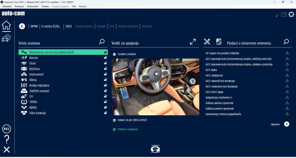Image resolution: width=296 pixels, height=158 pixels.
Task: Expand Podaci o spajanju section
Action: pos(114,129)
